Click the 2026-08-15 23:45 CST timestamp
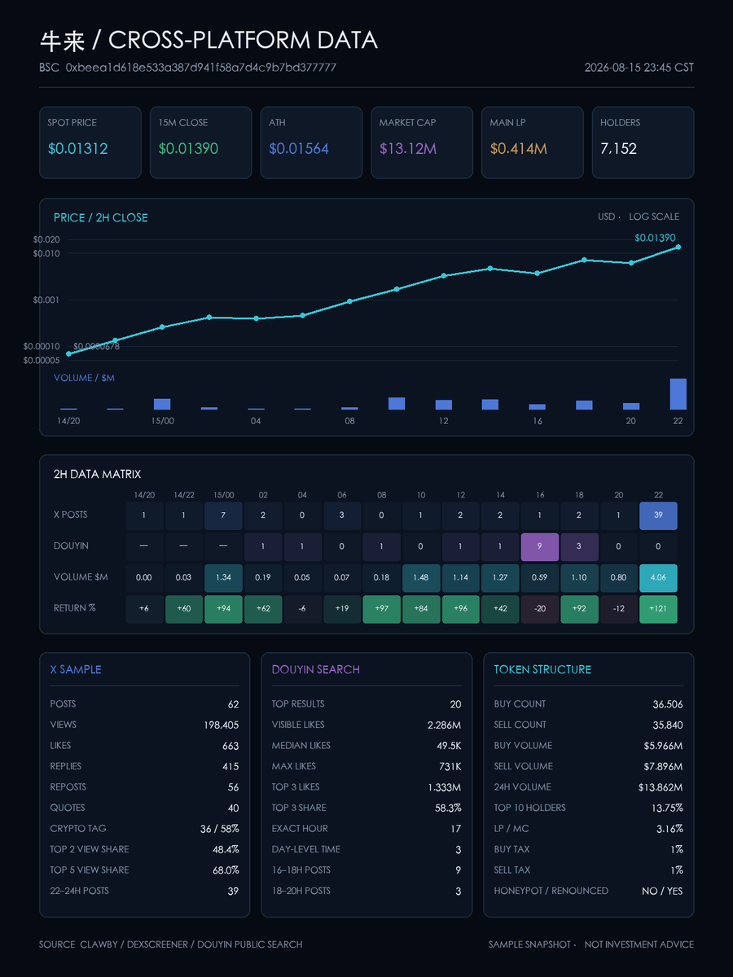The width and height of the screenshot is (733, 977). pos(639,68)
